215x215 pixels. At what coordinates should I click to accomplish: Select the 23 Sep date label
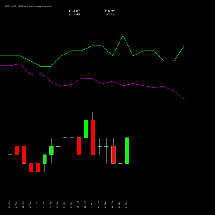[x=30, y=205]
